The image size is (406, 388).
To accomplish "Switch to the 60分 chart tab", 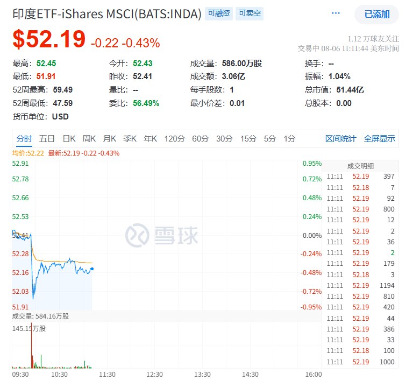I will click(200, 139).
